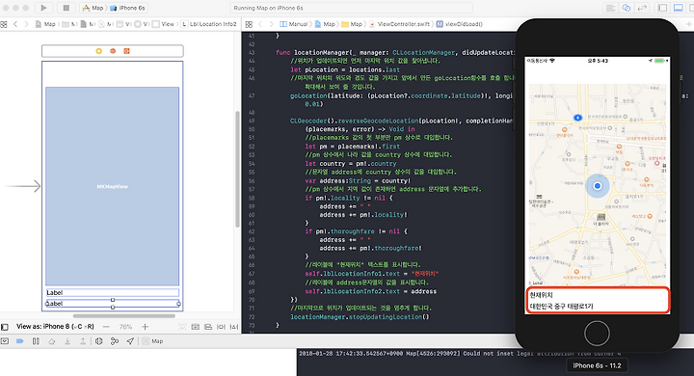Screen dimensions: 694x376
Task: Open the Version editor icon
Action: point(642,8)
